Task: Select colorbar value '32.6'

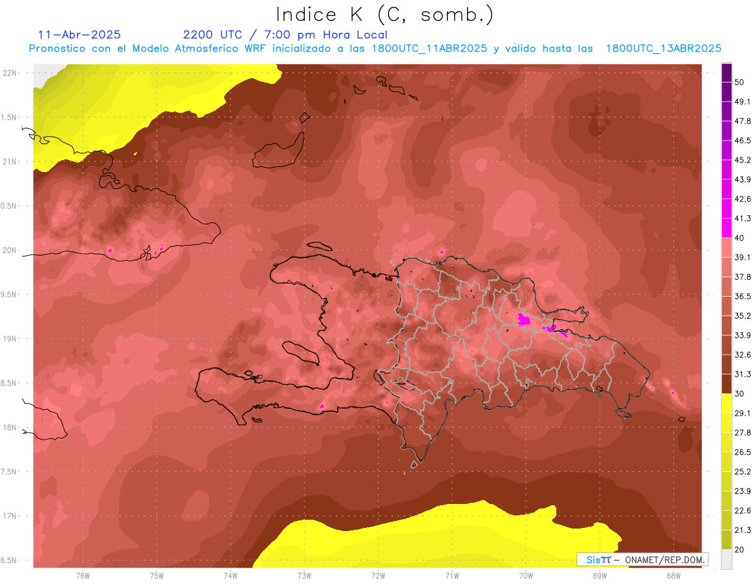Action: (x=743, y=355)
